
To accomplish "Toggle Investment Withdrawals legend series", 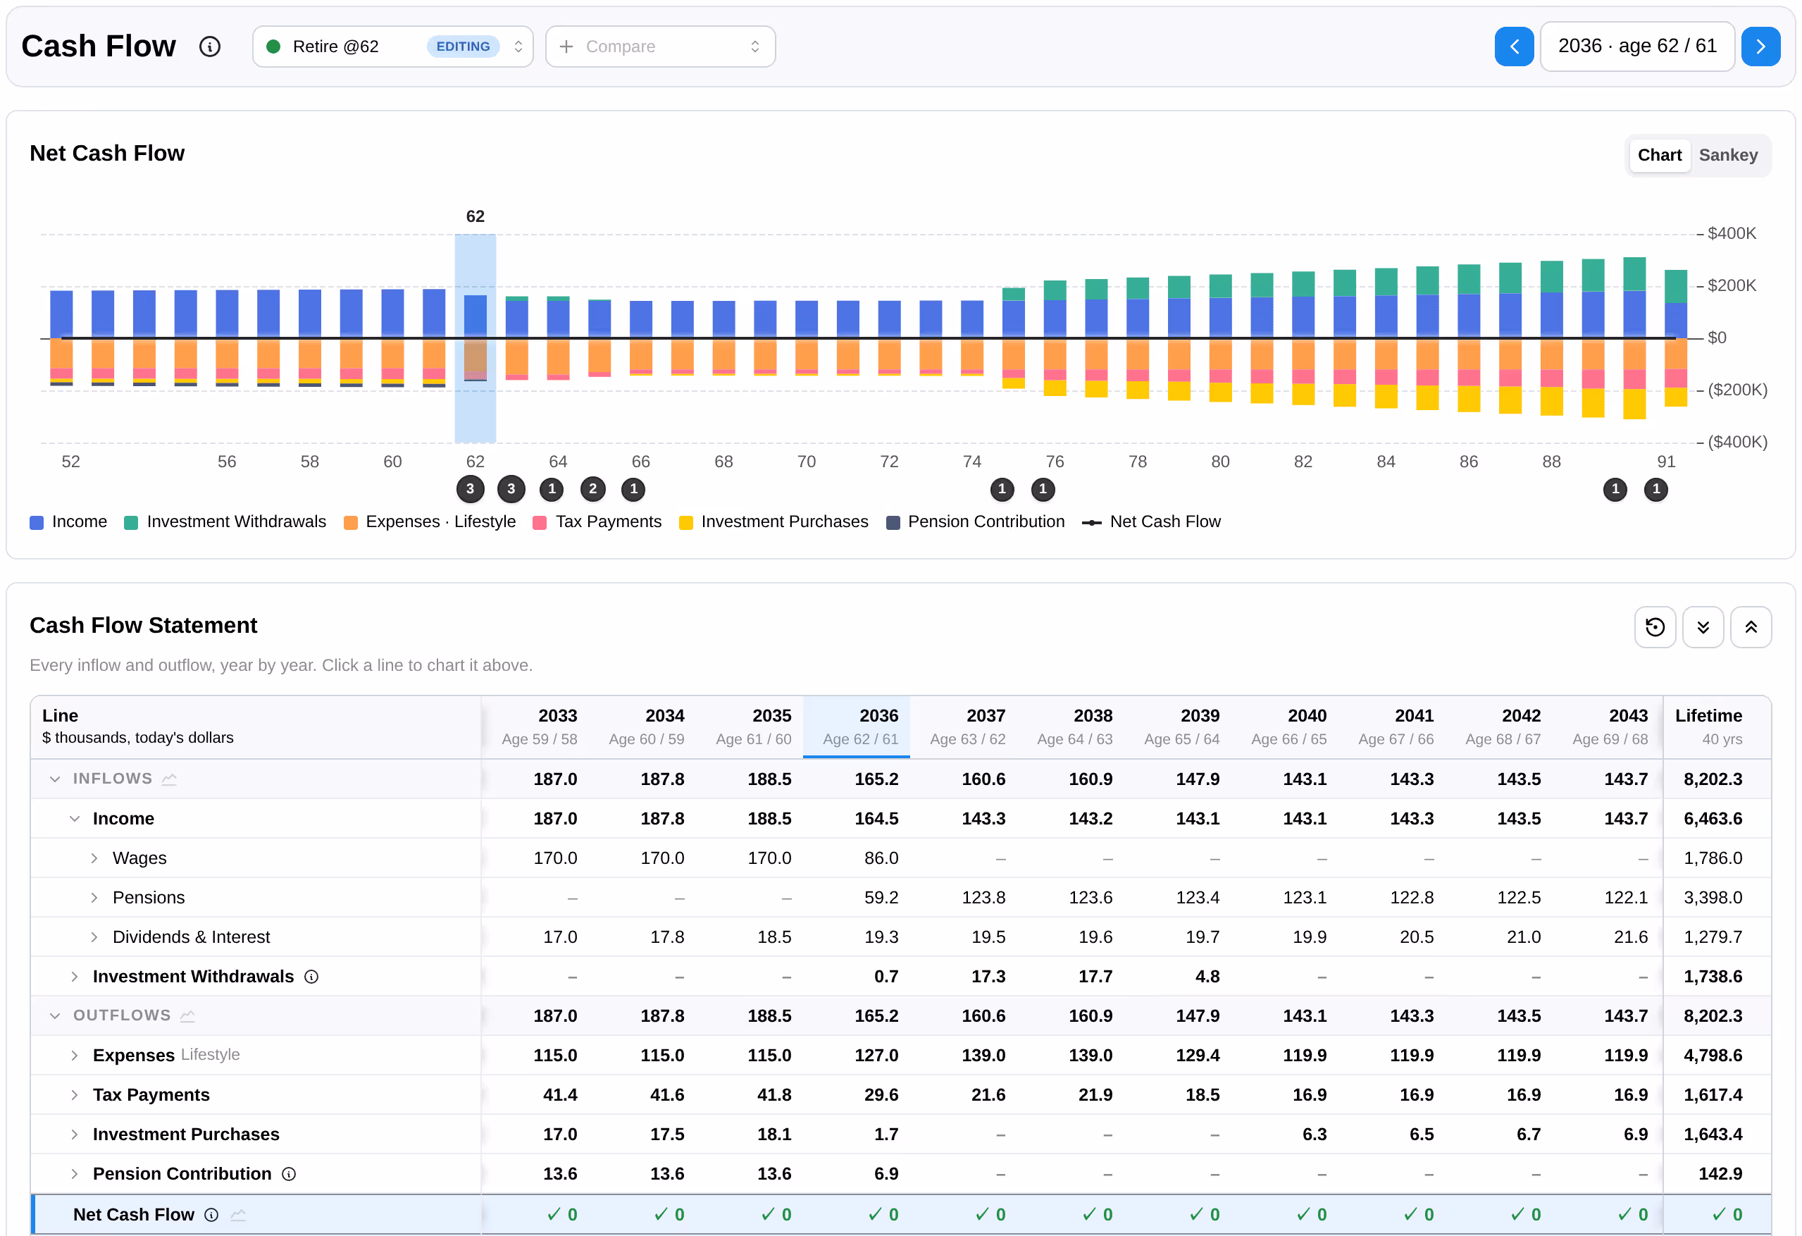I will [225, 522].
